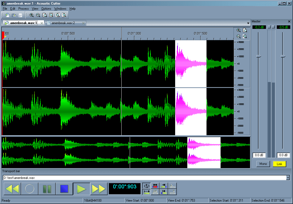Screen dimensions: 293x204
Task: Zoom out with the magnifier toolbar icon
Action: pos(38,15)
